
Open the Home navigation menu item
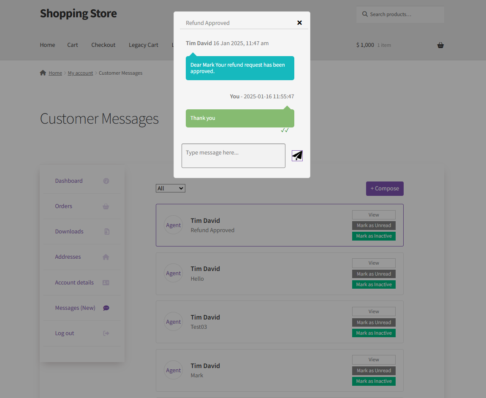tap(47, 45)
